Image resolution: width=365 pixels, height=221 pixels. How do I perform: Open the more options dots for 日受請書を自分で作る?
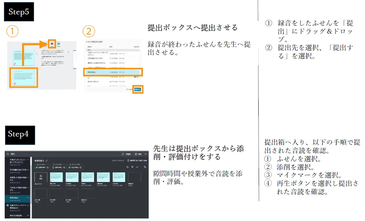coord(27,169)
